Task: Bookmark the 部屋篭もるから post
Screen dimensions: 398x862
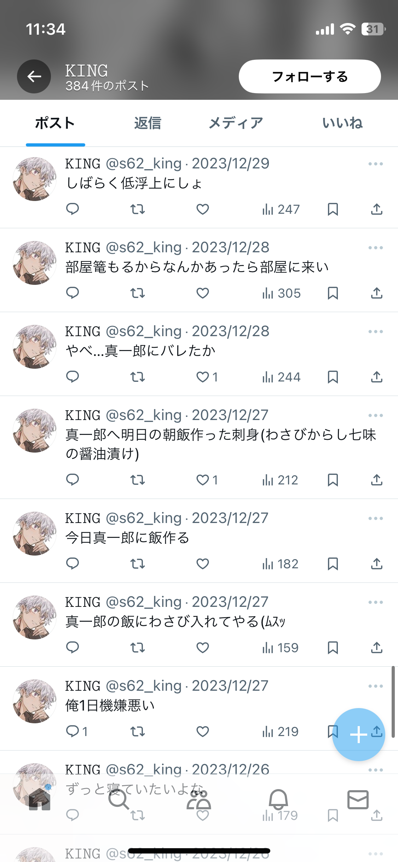Action: click(333, 293)
